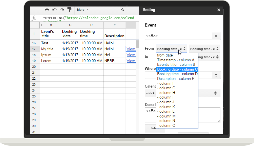Click column D header
This screenshot has height=146, width=254.
click(91, 25)
